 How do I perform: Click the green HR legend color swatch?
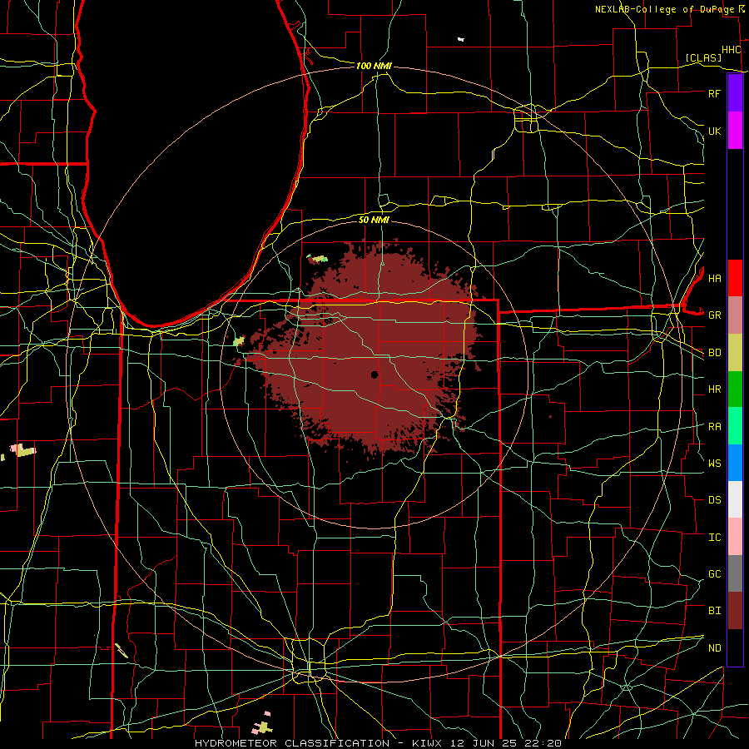coord(735,389)
